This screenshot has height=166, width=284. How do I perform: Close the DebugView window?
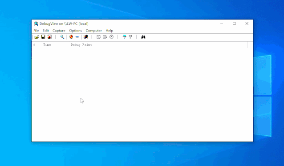click(x=247, y=24)
